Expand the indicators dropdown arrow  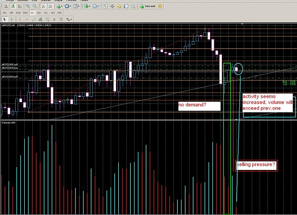click(62, 6)
